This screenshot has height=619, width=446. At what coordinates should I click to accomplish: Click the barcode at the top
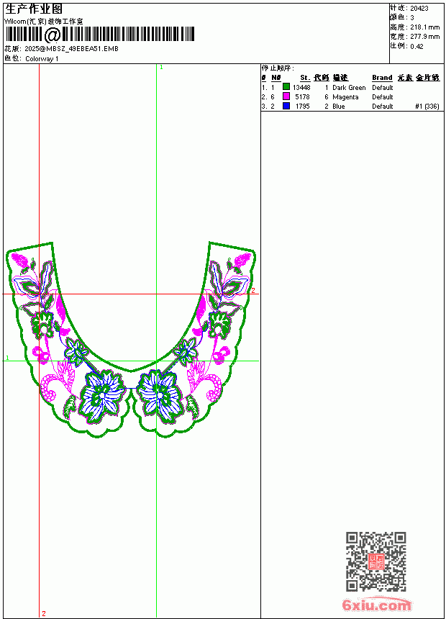[x=100, y=35]
